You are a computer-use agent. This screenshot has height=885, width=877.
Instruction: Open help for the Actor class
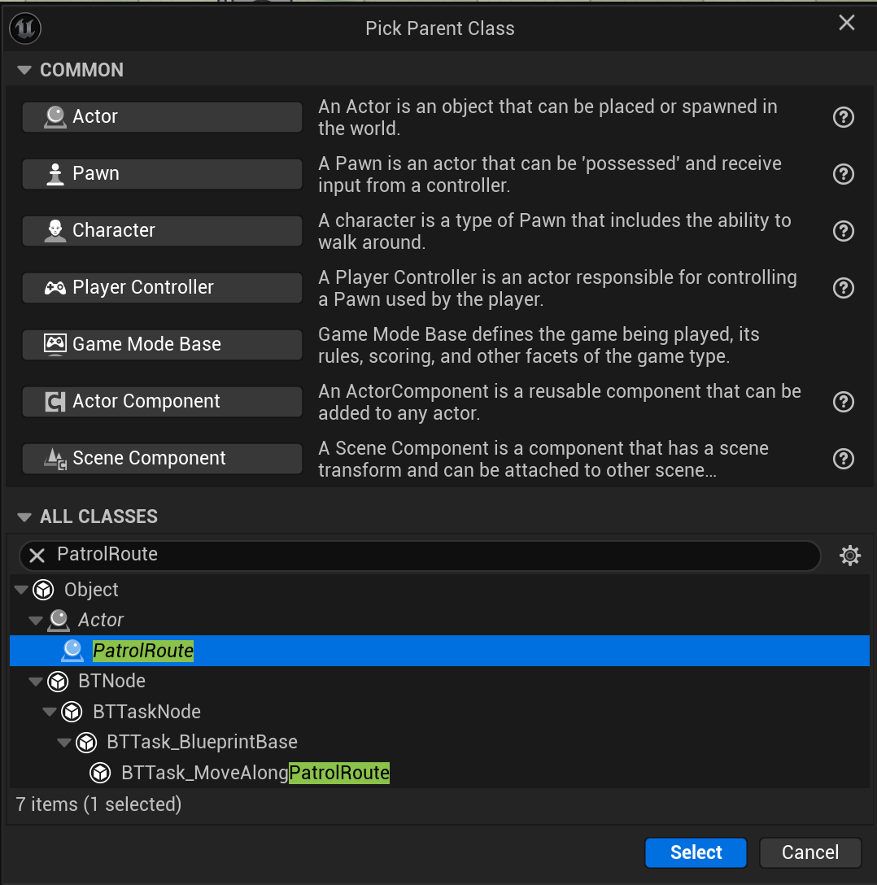844,117
